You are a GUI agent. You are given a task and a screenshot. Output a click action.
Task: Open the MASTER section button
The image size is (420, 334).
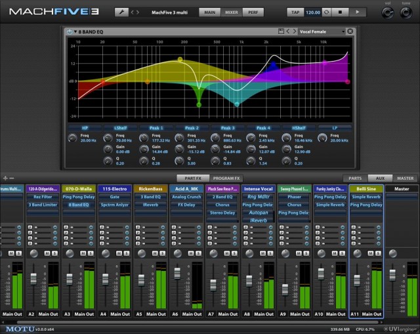[405, 178]
